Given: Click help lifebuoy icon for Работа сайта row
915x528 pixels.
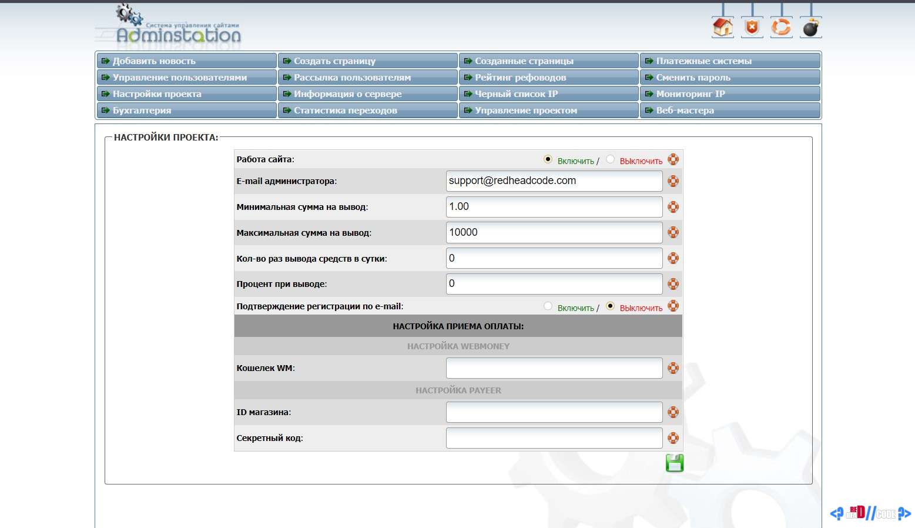Looking at the screenshot, I should (x=673, y=159).
